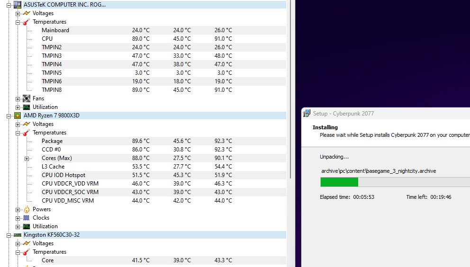This screenshot has width=470, height=267.
Task: Click the Setup - Cyberpunk 2077 title bar
Action: tap(386, 114)
